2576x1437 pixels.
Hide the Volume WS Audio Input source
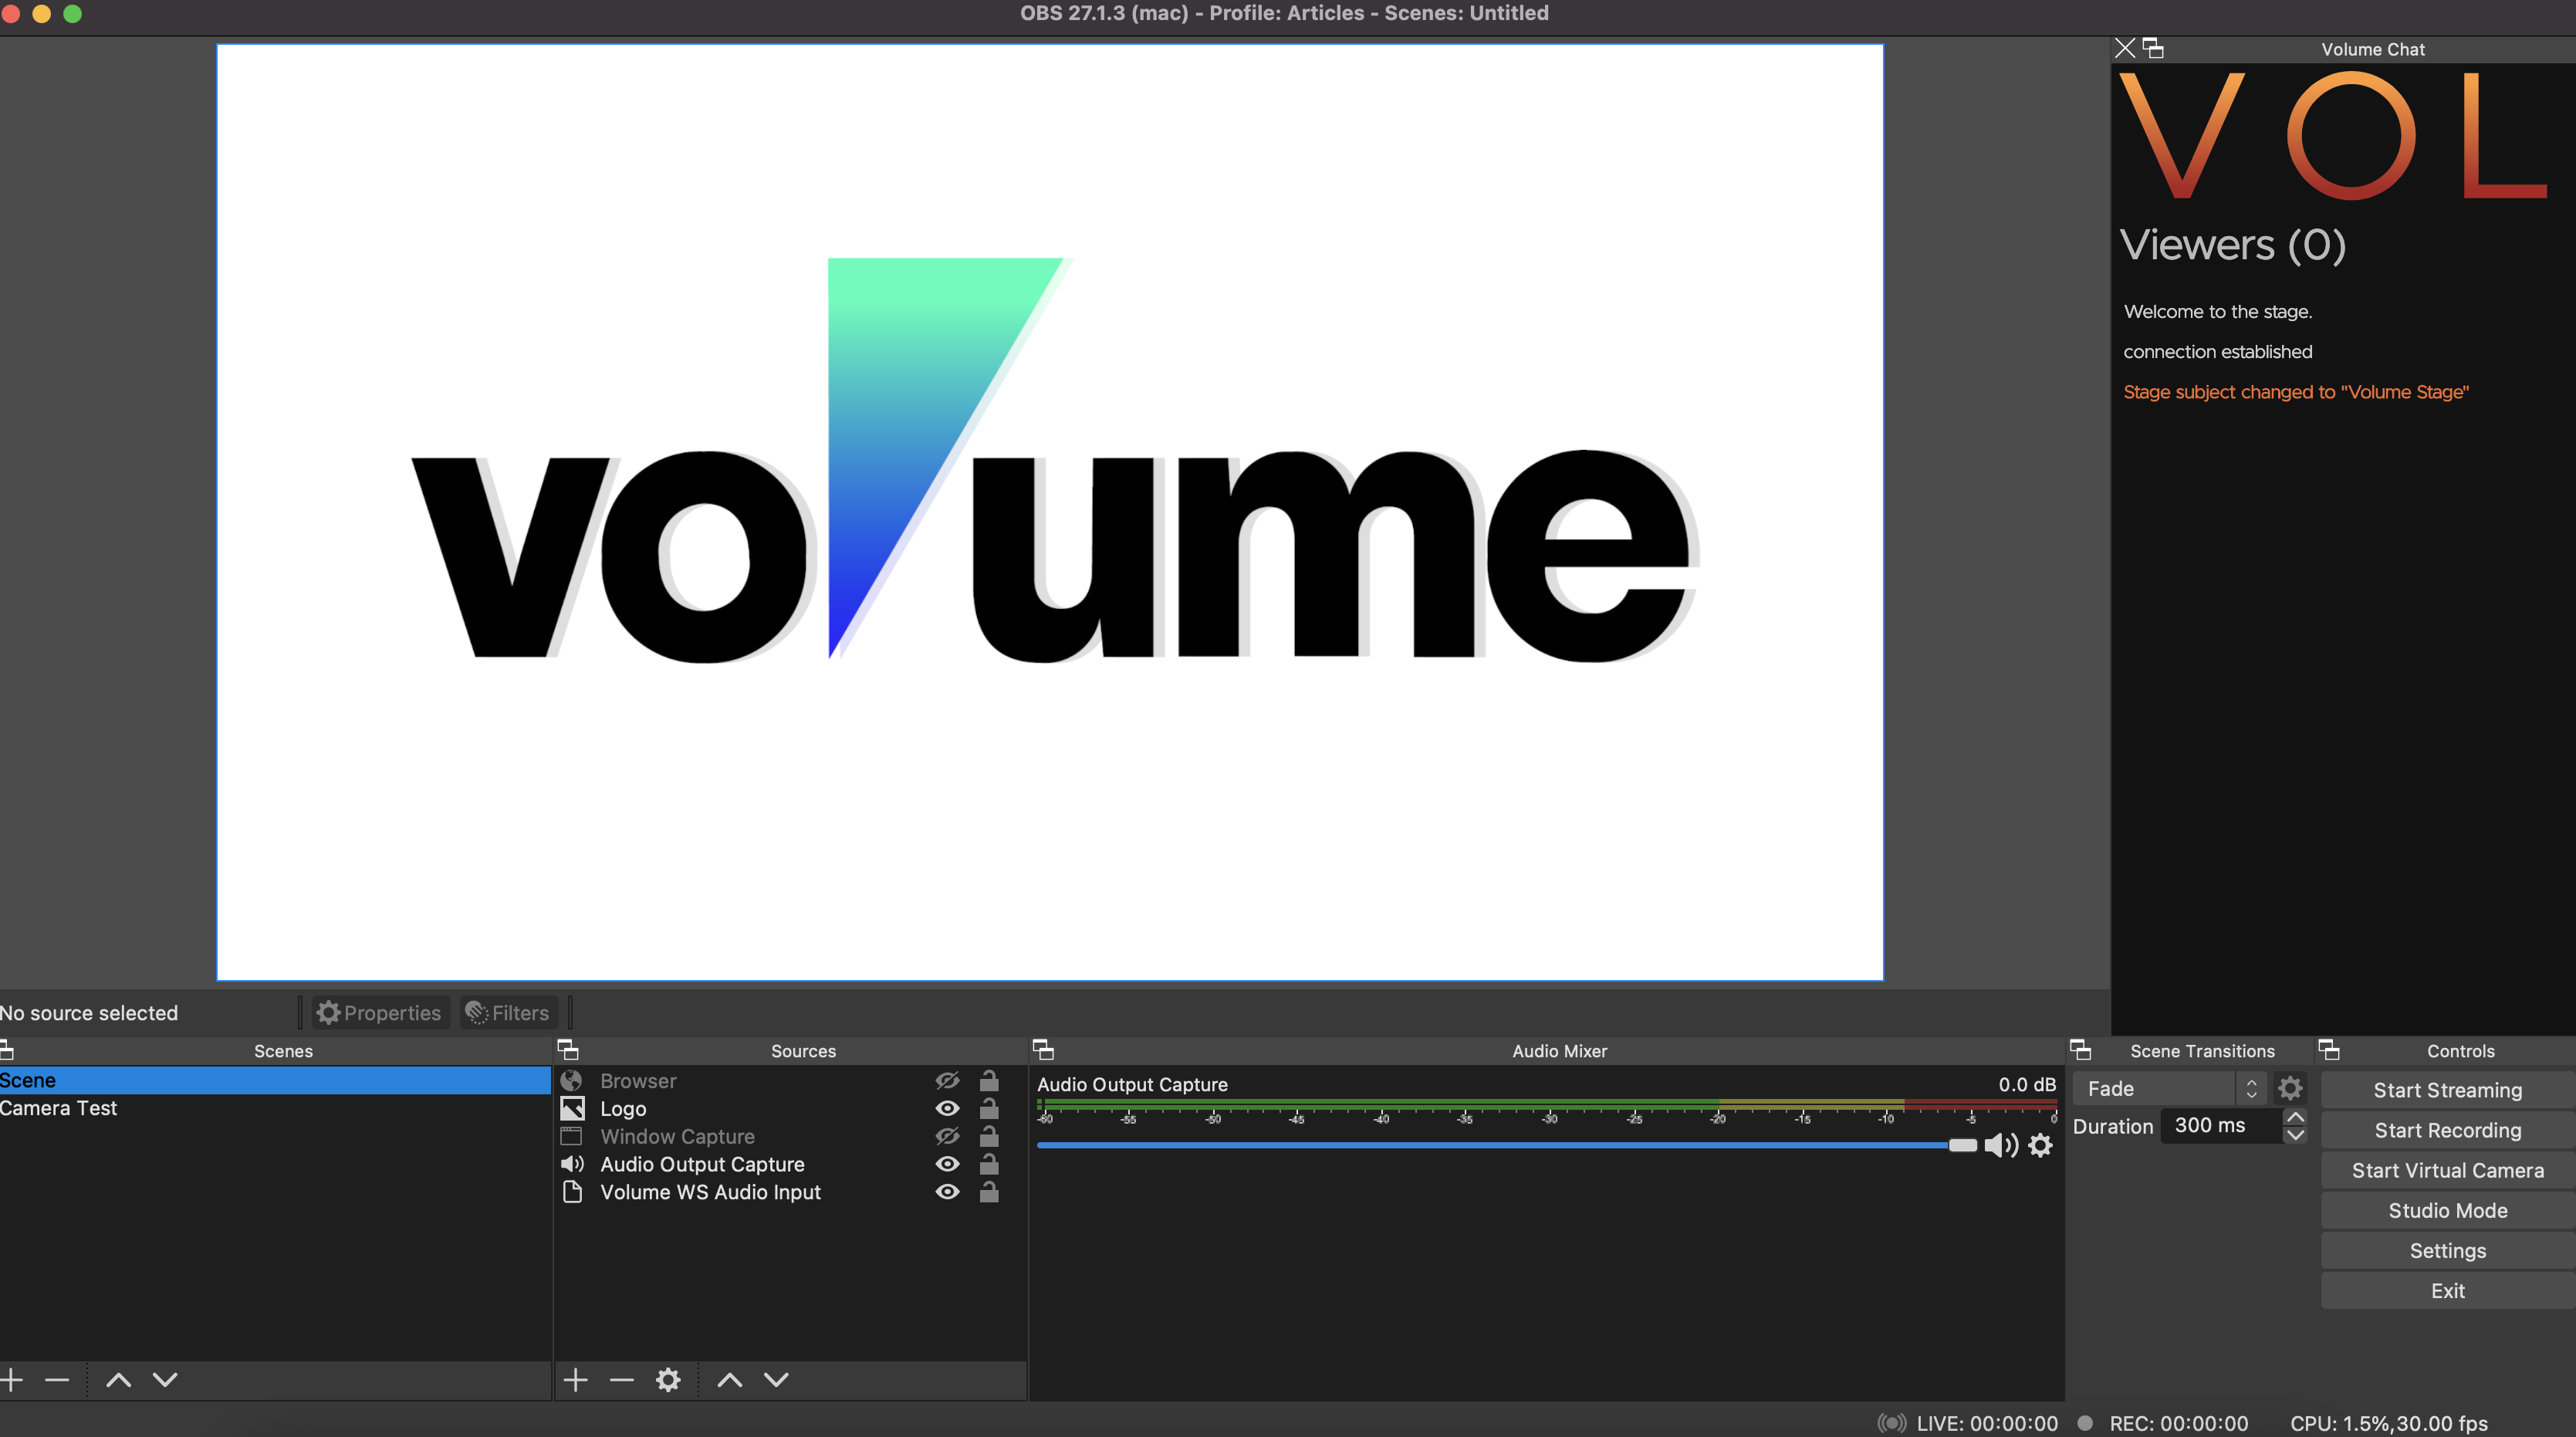click(x=947, y=1192)
